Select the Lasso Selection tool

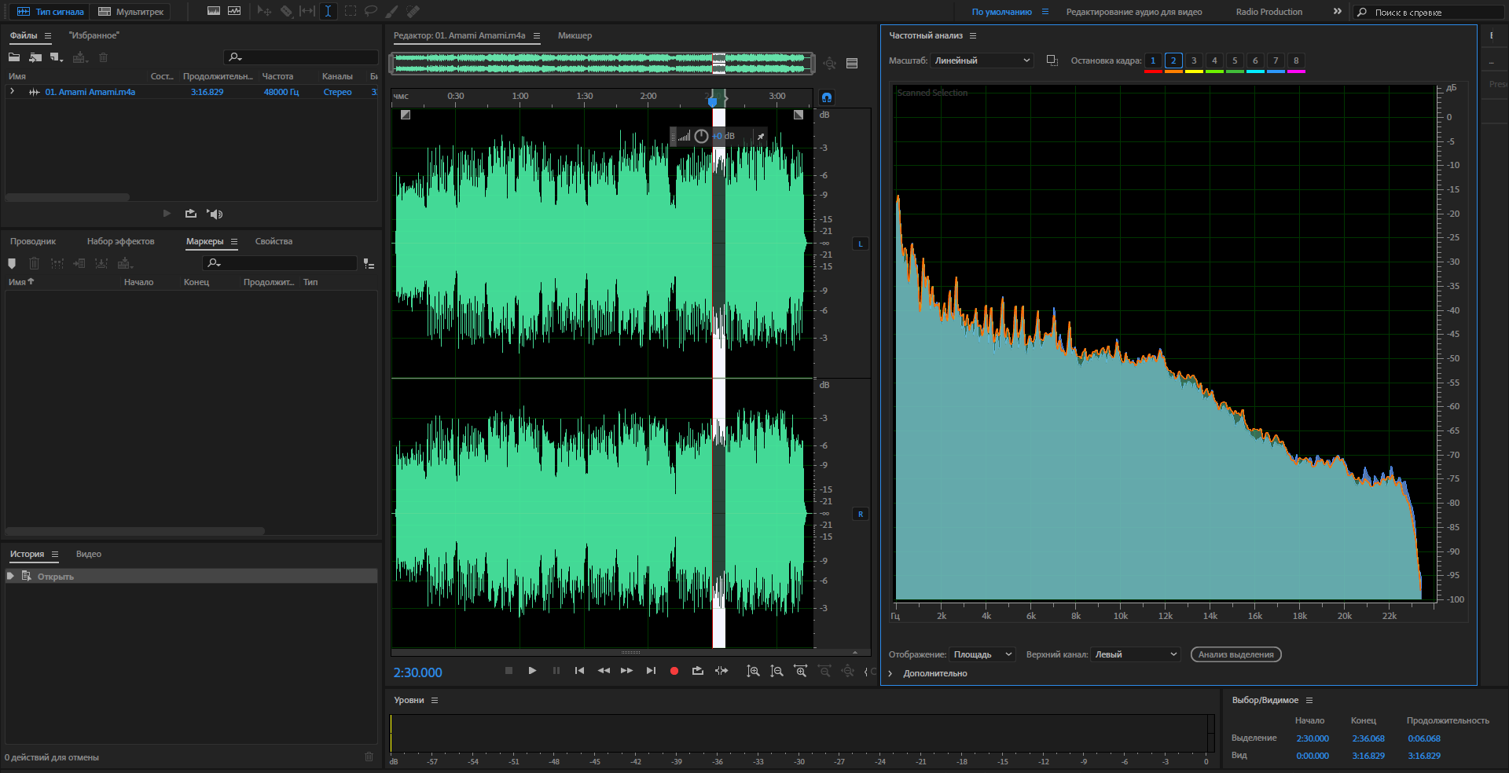[x=370, y=11]
